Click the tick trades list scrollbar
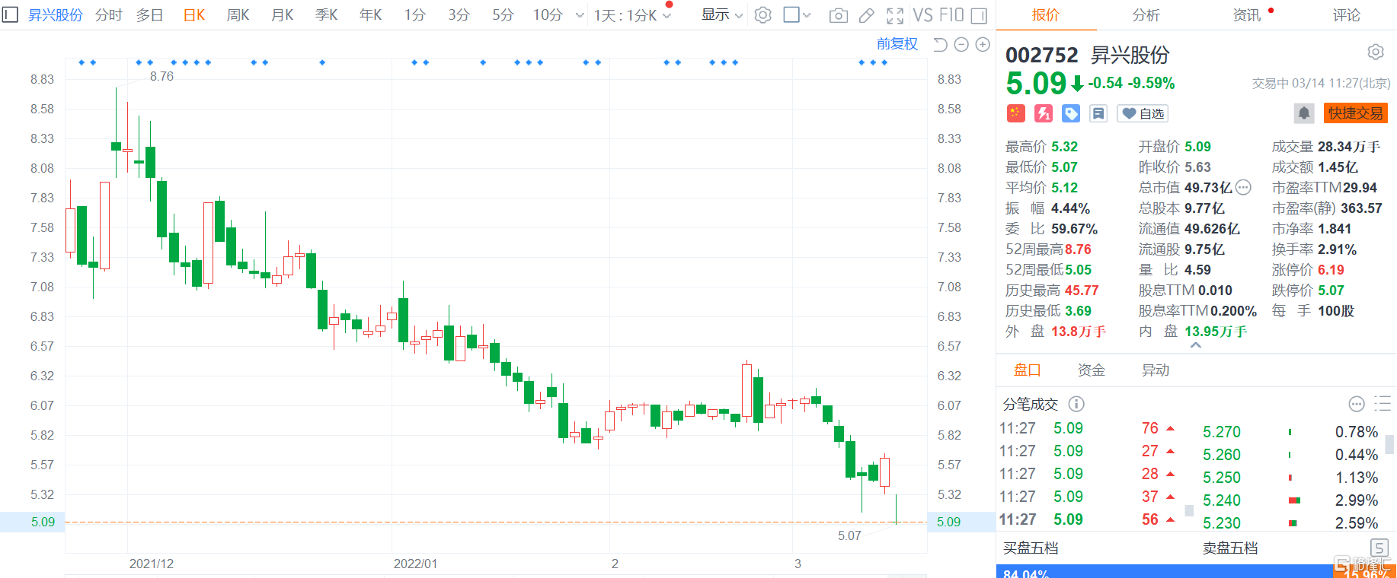 (x=1188, y=510)
